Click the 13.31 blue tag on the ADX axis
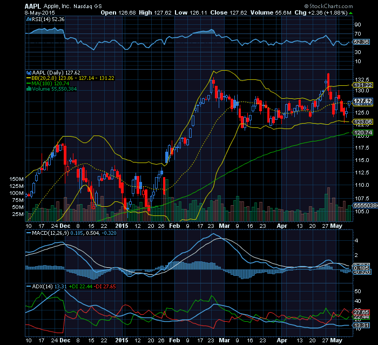 point(361,326)
